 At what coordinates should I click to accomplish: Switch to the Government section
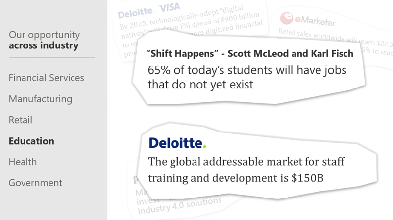[x=35, y=183]
